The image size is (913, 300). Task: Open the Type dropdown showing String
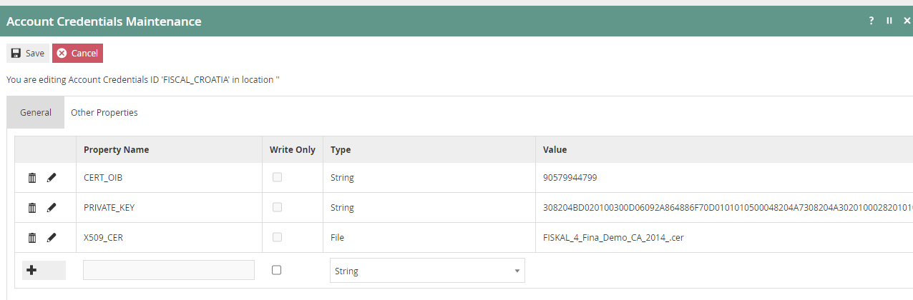pyautogui.click(x=427, y=271)
